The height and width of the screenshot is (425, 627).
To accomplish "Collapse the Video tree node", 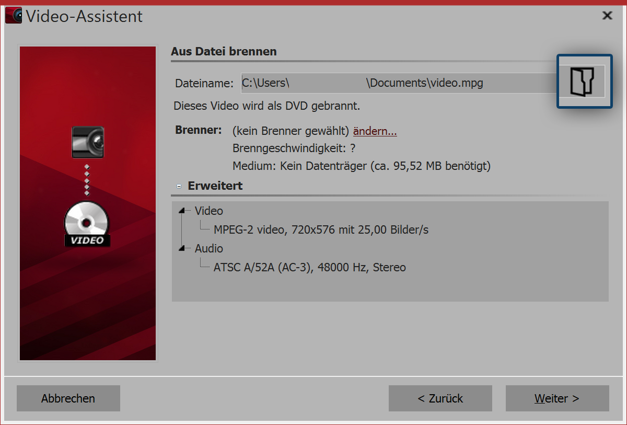I will pyautogui.click(x=182, y=211).
